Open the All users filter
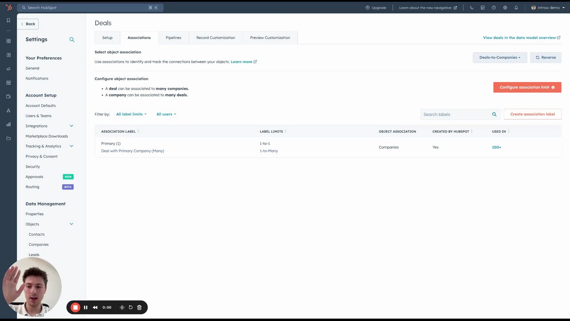570x321 pixels. [166, 115]
